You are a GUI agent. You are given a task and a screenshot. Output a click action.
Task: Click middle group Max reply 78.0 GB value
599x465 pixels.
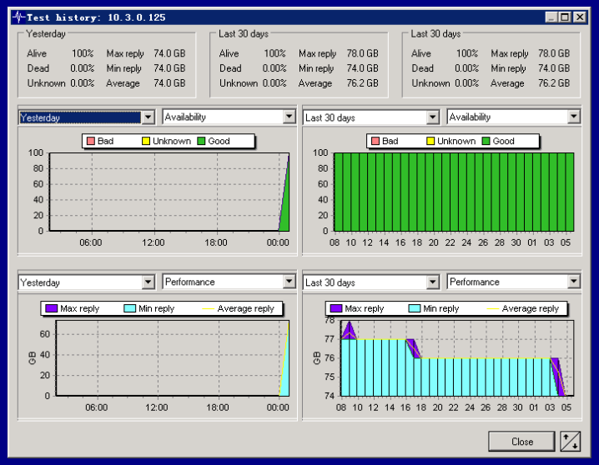(x=363, y=53)
